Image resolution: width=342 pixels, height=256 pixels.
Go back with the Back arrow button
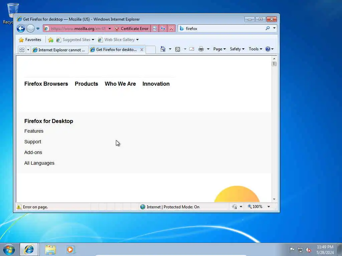[x=21, y=29]
